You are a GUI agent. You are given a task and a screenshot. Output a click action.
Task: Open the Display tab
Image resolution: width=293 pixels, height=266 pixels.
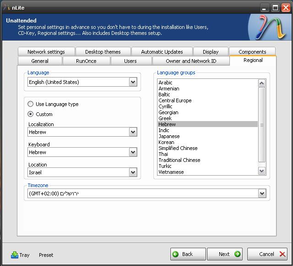coord(211,52)
